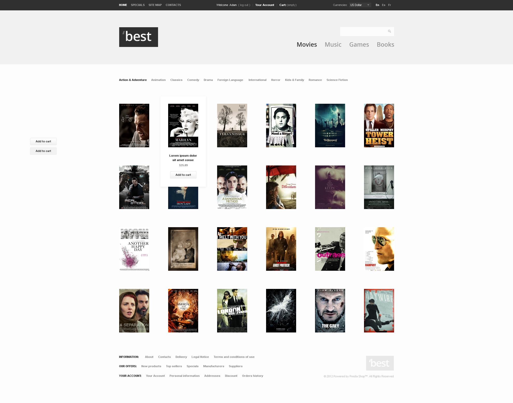This screenshot has height=403, width=513.
Task: Open the J. Edgar movie poster
Action: click(x=134, y=126)
